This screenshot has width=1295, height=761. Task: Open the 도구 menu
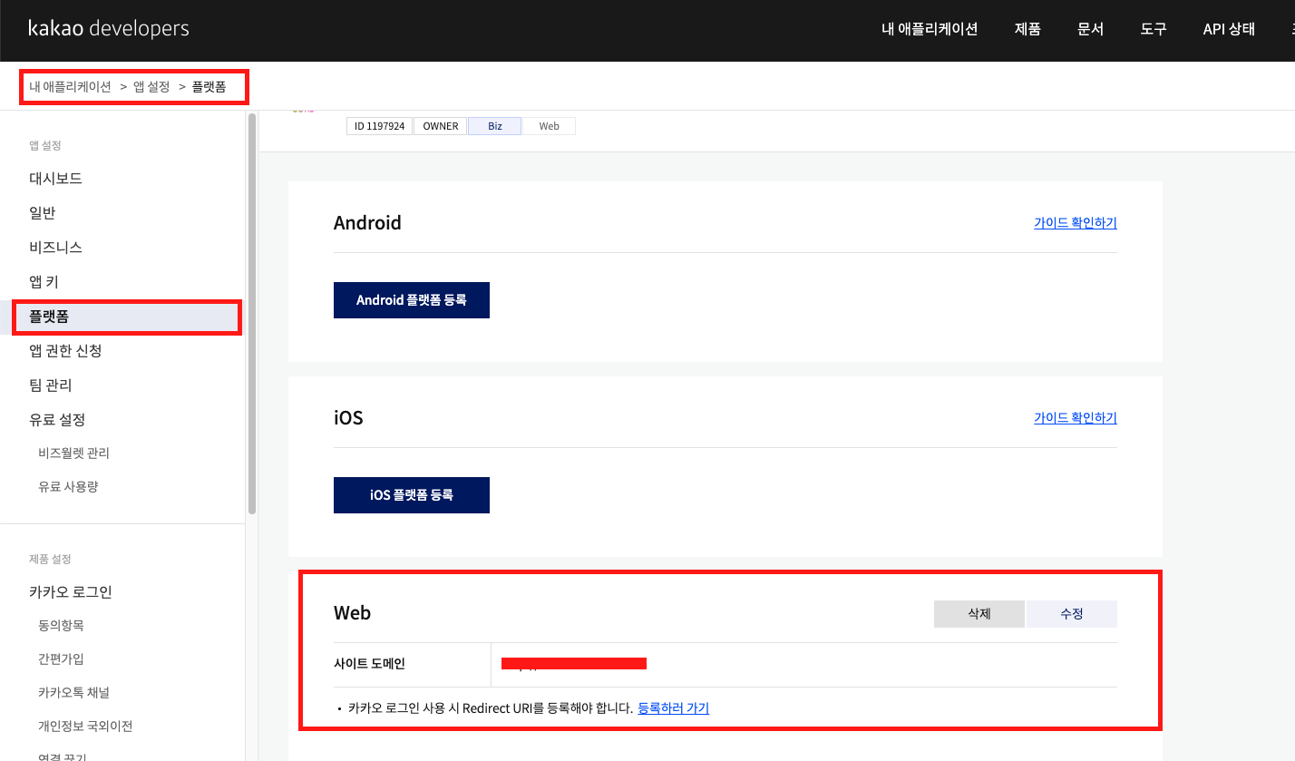pyautogui.click(x=1152, y=29)
